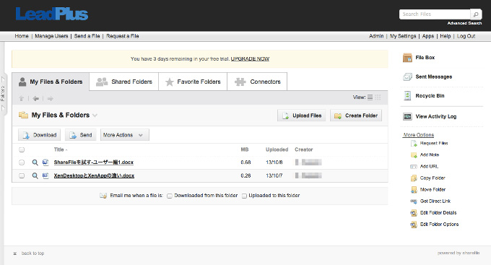Enable email when file is uploaded

pos(244,196)
